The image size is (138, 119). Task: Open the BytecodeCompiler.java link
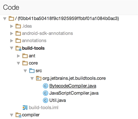[x=73, y=86]
